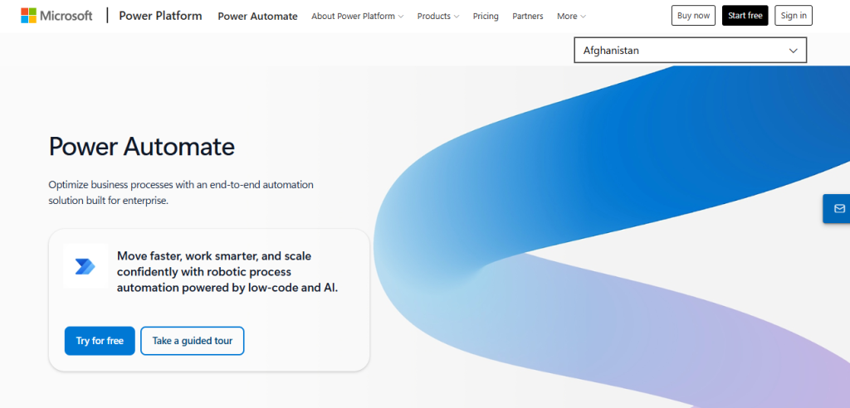The height and width of the screenshot is (408, 850).
Task: Expand the About Power Platform menu
Action: (357, 17)
